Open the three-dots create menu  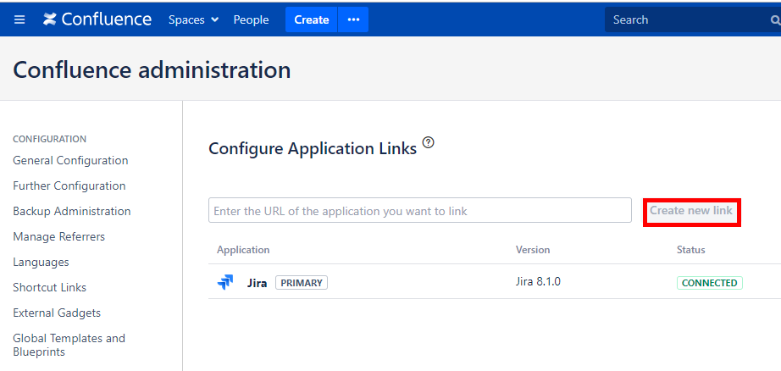click(x=353, y=19)
